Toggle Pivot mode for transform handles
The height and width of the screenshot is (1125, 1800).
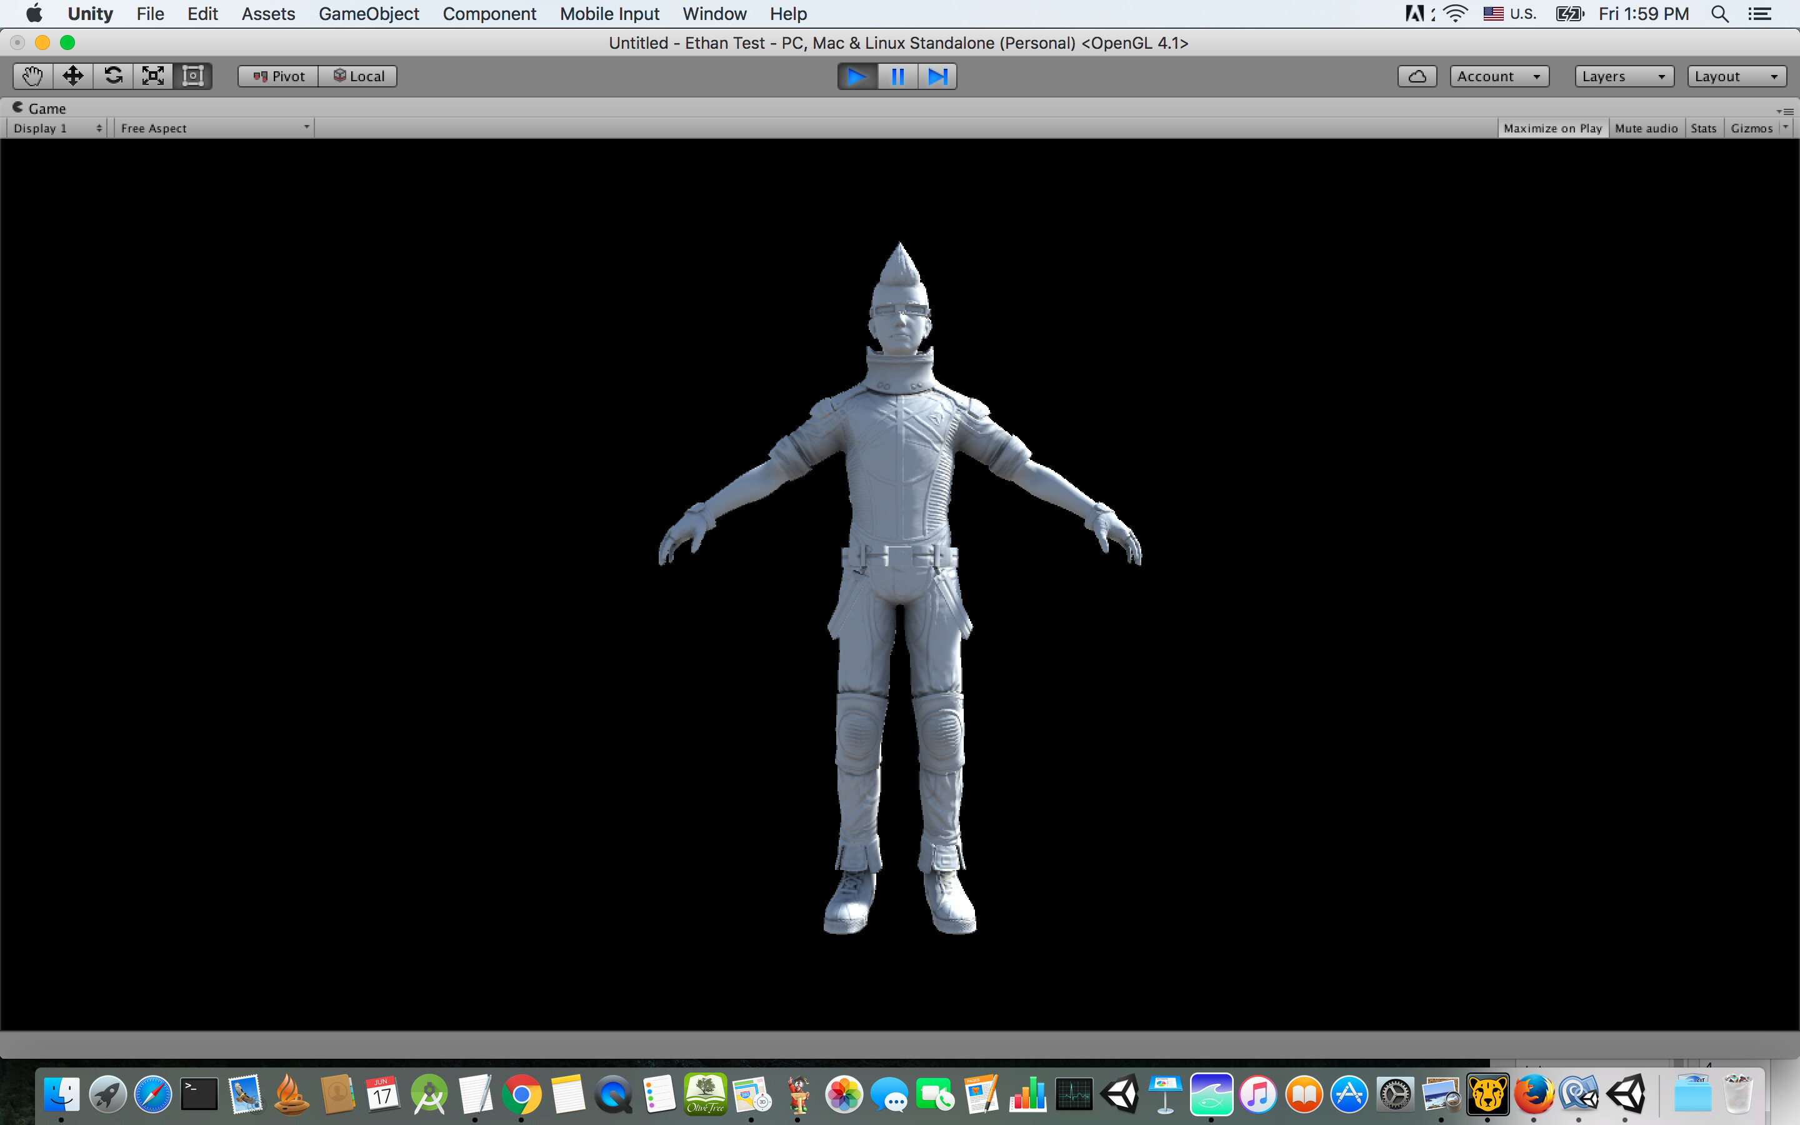(276, 75)
